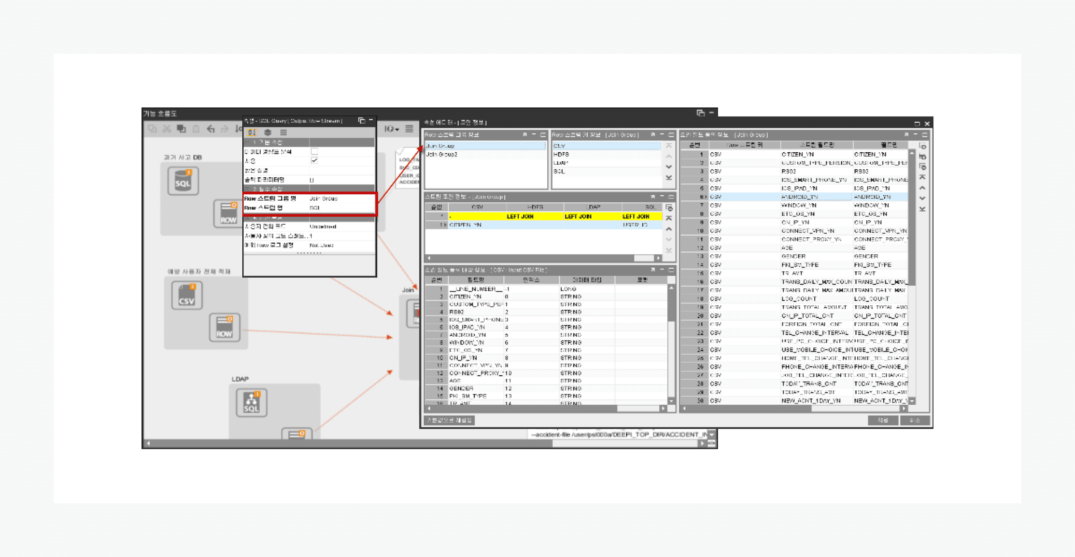This screenshot has height=557, width=1075.
Task: Toggle the checked checkbox in properties panel
Action: click(314, 160)
